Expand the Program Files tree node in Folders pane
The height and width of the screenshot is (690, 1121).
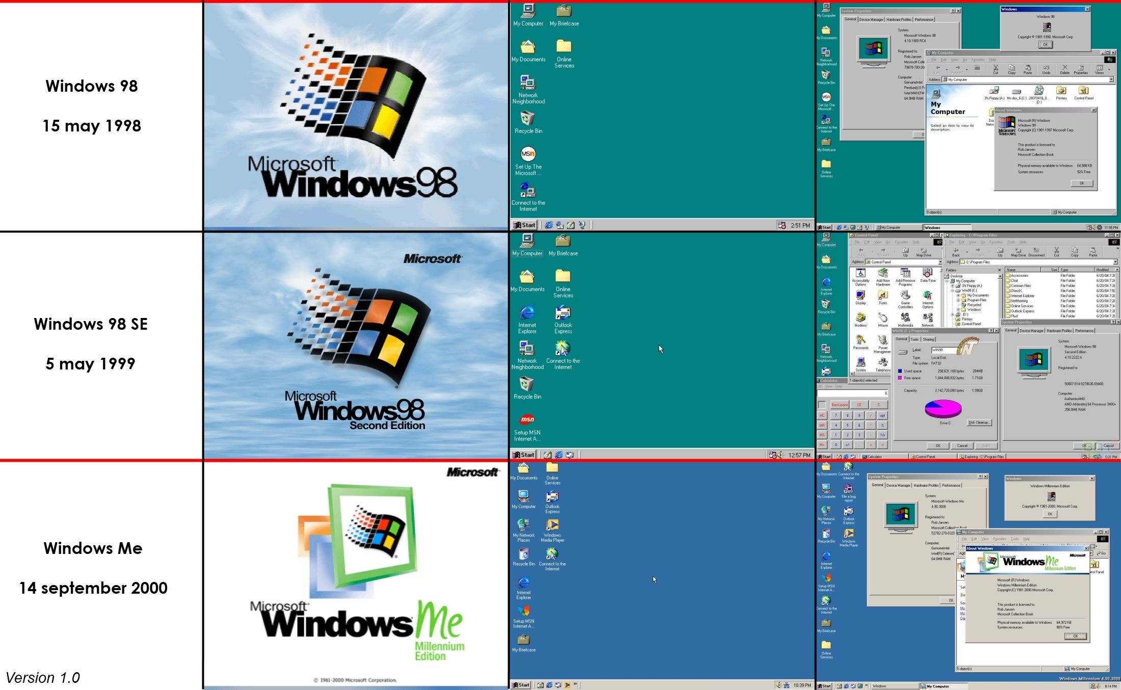click(958, 300)
